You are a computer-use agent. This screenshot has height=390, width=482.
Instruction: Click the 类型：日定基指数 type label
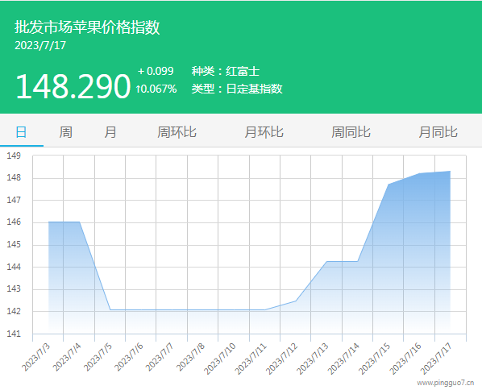(x=237, y=89)
